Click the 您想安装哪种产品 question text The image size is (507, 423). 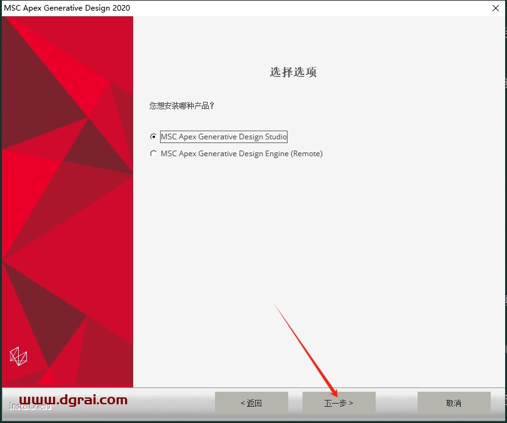tap(182, 106)
